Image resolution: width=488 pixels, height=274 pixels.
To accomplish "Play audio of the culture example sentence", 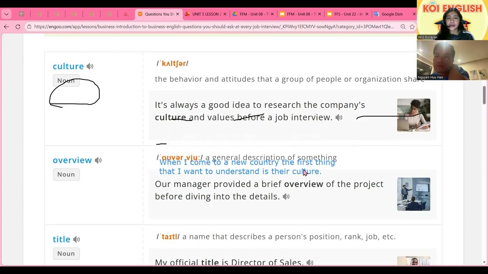I will (339, 117).
